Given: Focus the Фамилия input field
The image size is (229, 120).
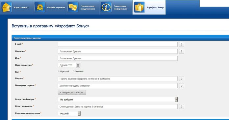Looking at the screenshot, I should [118, 51].
